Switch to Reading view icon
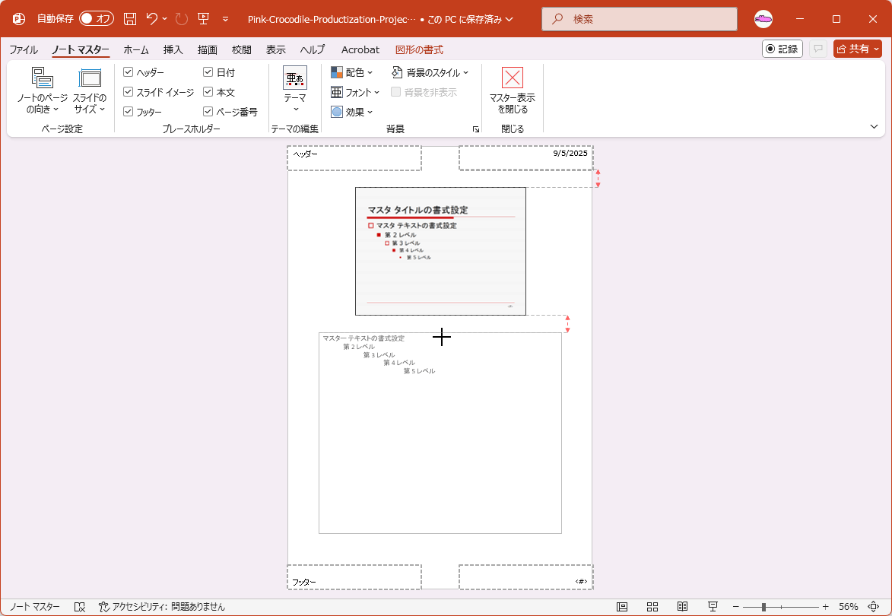 click(x=683, y=607)
